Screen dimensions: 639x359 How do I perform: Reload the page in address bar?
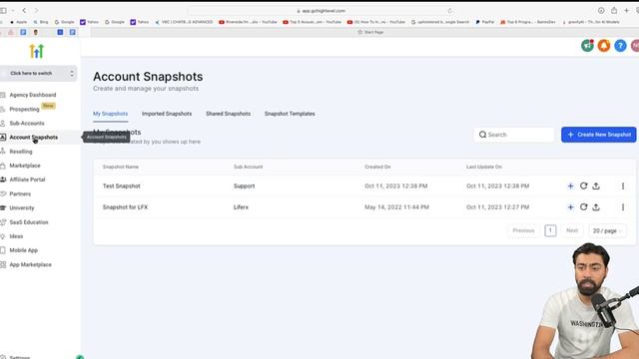[x=450, y=11]
